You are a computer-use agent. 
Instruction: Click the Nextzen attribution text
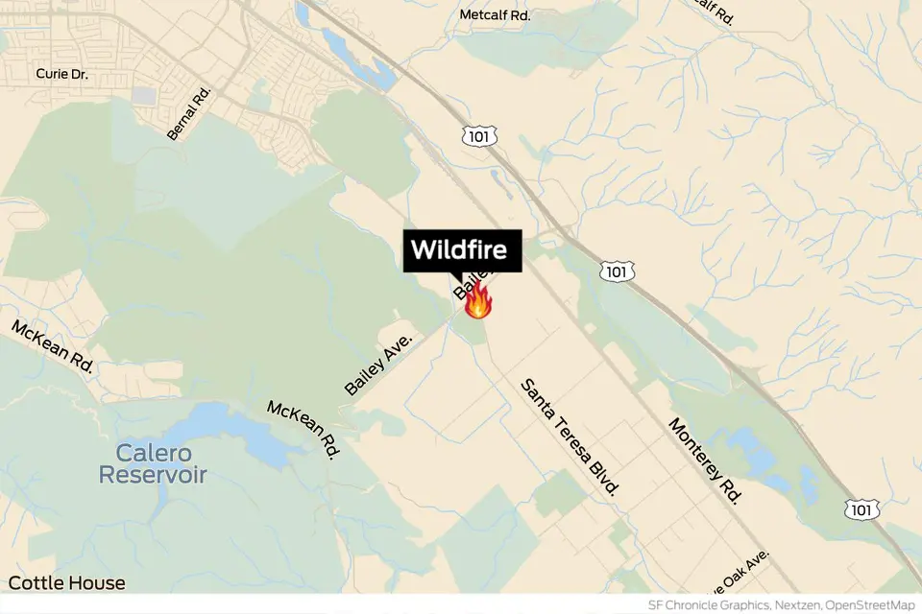coord(797,605)
